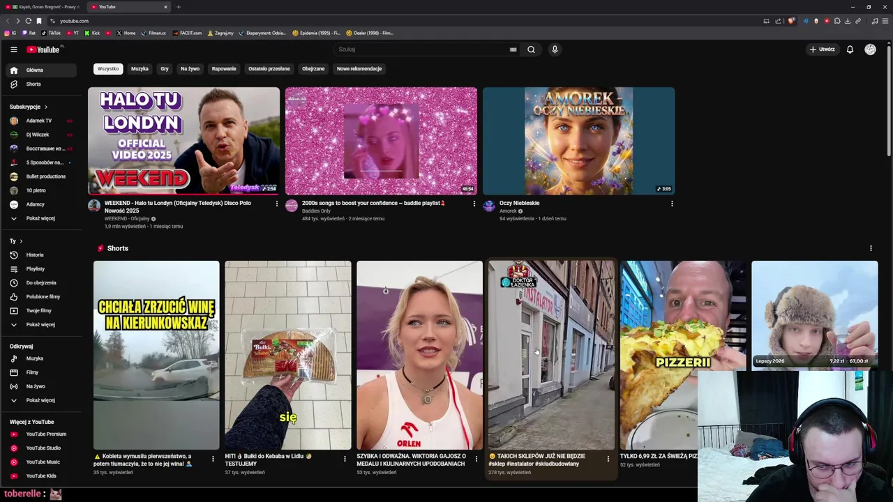Open the on-screen keyboard icon in search
The width and height of the screenshot is (893, 502).
[513, 50]
